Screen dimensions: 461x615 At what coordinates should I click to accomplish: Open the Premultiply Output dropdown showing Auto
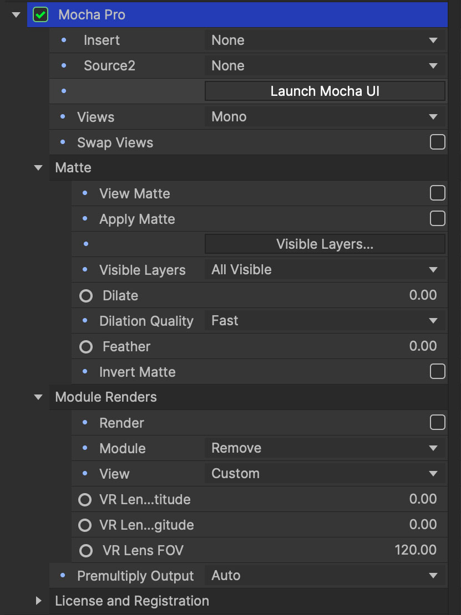click(x=325, y=576)
